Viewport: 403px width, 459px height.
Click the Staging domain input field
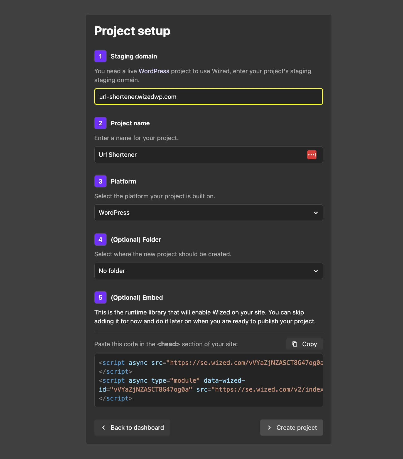(x=208, y=97)
